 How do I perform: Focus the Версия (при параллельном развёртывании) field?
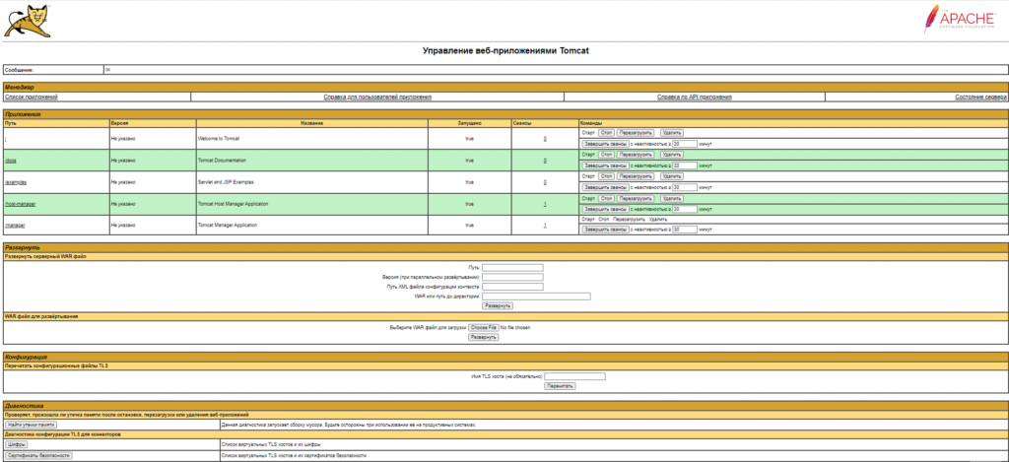click(512, 278)
